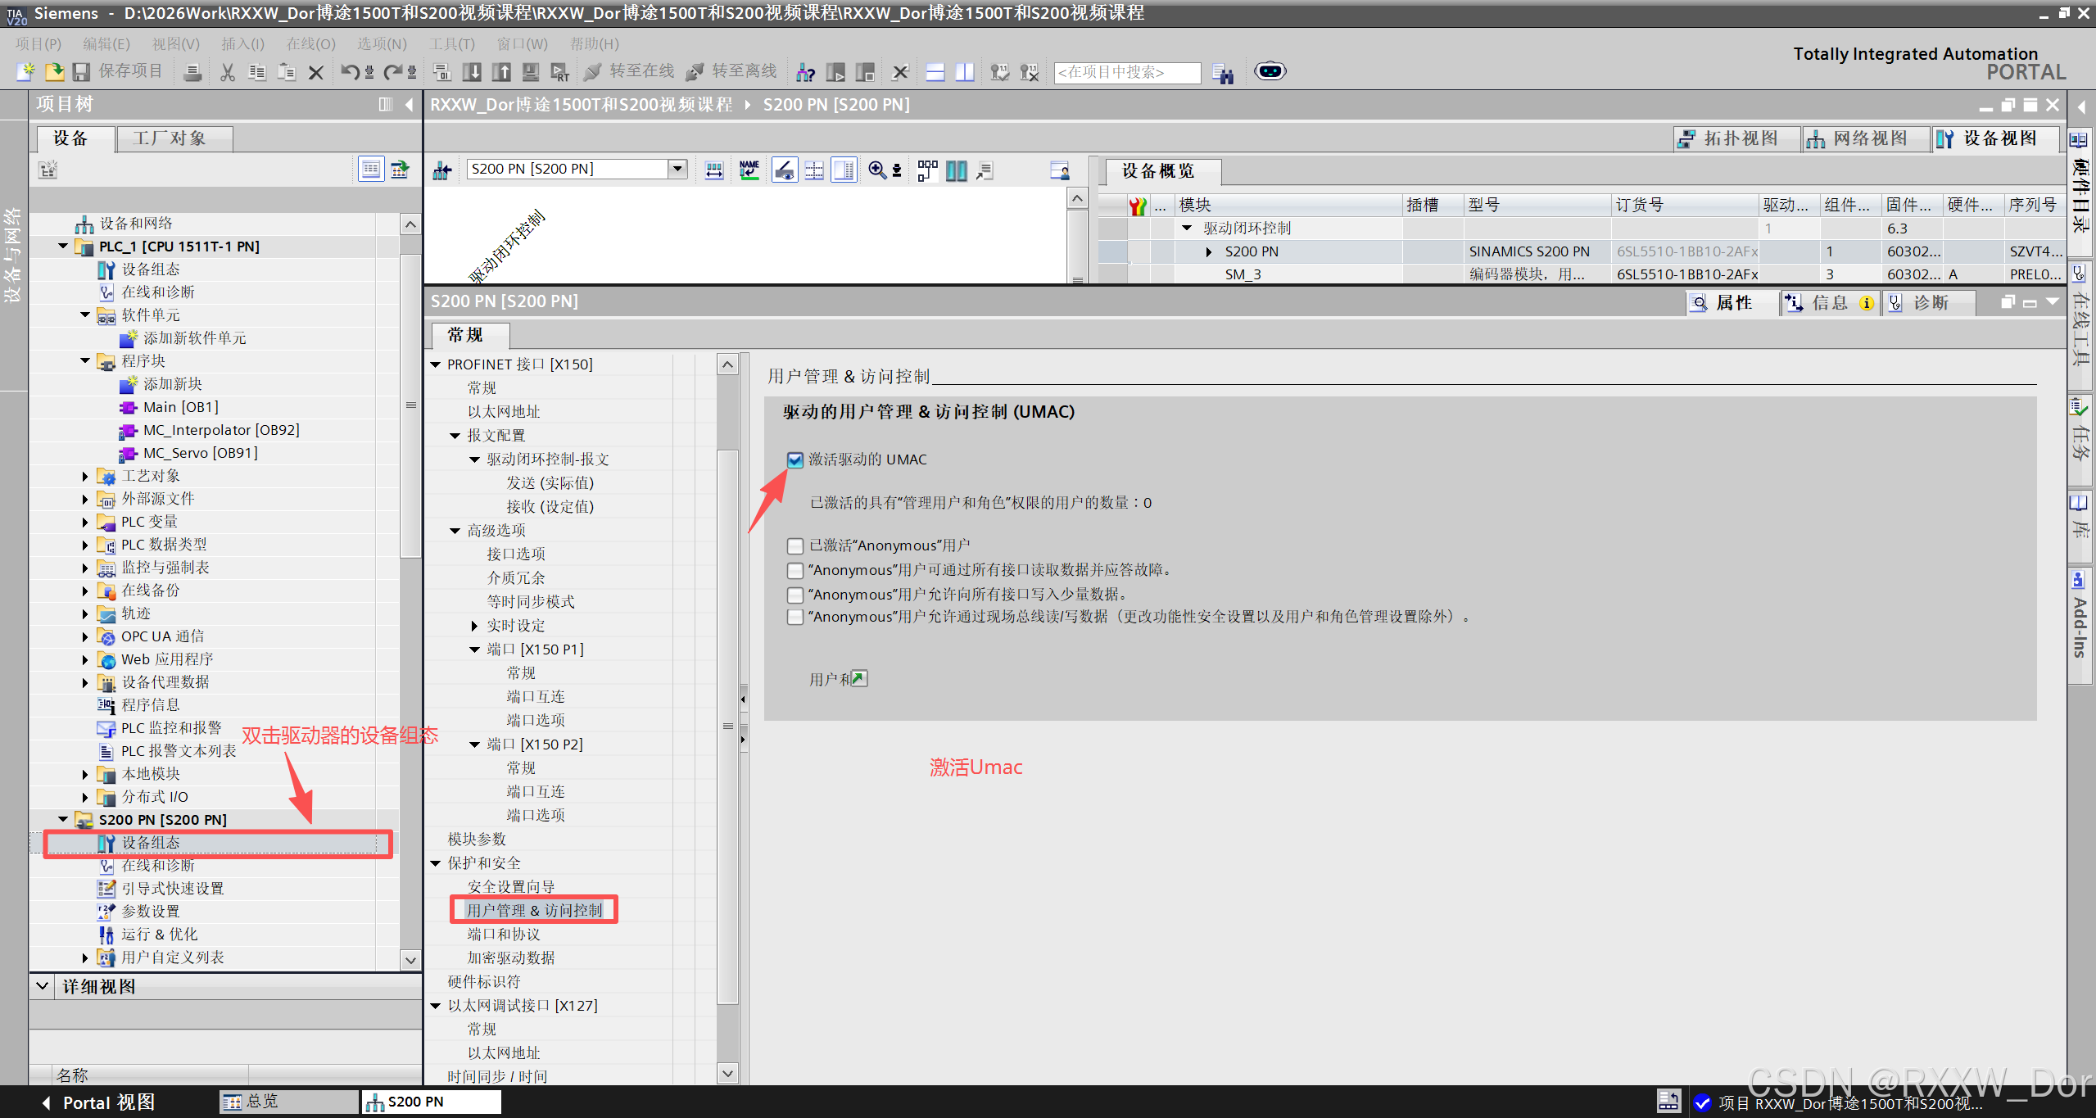
Task: Click the Print icon in main toolbar
Action: point(193,72)
